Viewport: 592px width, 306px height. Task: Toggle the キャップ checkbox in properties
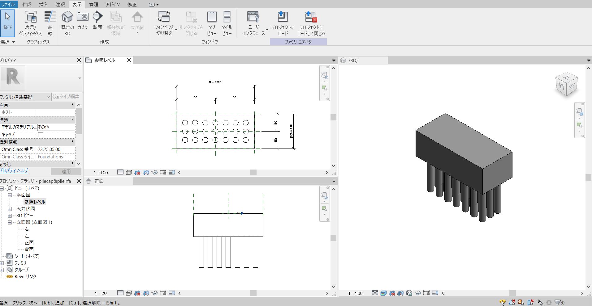point(41,135)
